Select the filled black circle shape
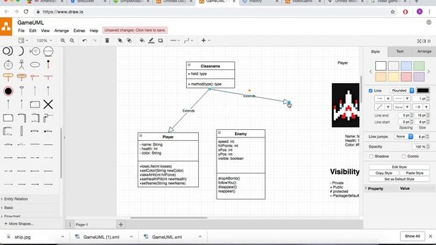Screen dimensions: 436x245 tap(8, 91)
